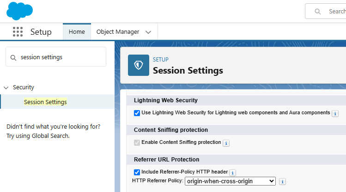Click the Security tree heading
This screenshot has height=192, width=346.
pos(24,87)
